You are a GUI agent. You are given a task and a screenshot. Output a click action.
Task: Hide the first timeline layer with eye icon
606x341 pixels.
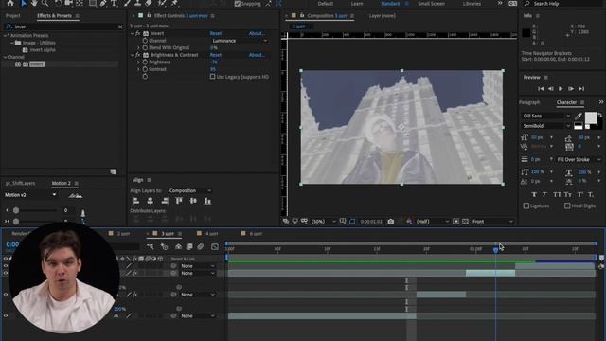tap(6, 265)
